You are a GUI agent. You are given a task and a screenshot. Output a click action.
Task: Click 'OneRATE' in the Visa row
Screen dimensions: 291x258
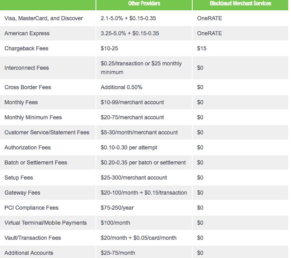click(209, 18)
